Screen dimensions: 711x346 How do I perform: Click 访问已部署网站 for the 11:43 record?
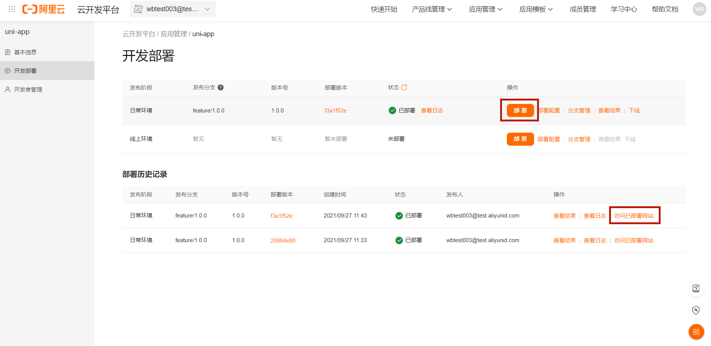click(x=634, y=216)
